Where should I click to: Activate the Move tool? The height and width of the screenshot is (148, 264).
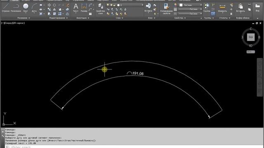(49, 5)
